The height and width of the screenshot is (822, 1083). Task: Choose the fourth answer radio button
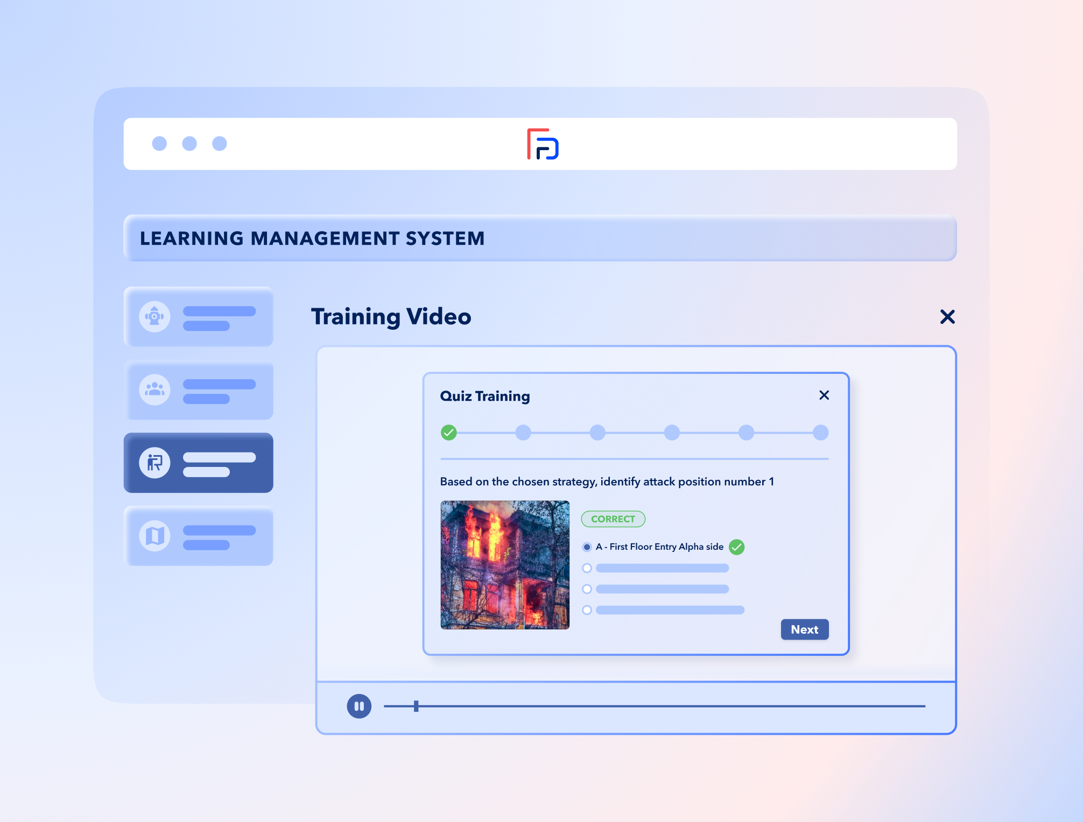click(587, 610)
